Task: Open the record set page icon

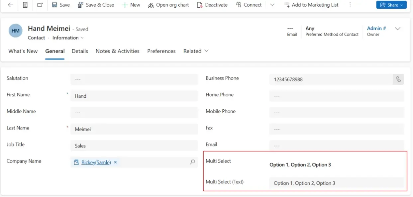Action: pyautogui.click(x=25, y=5)
